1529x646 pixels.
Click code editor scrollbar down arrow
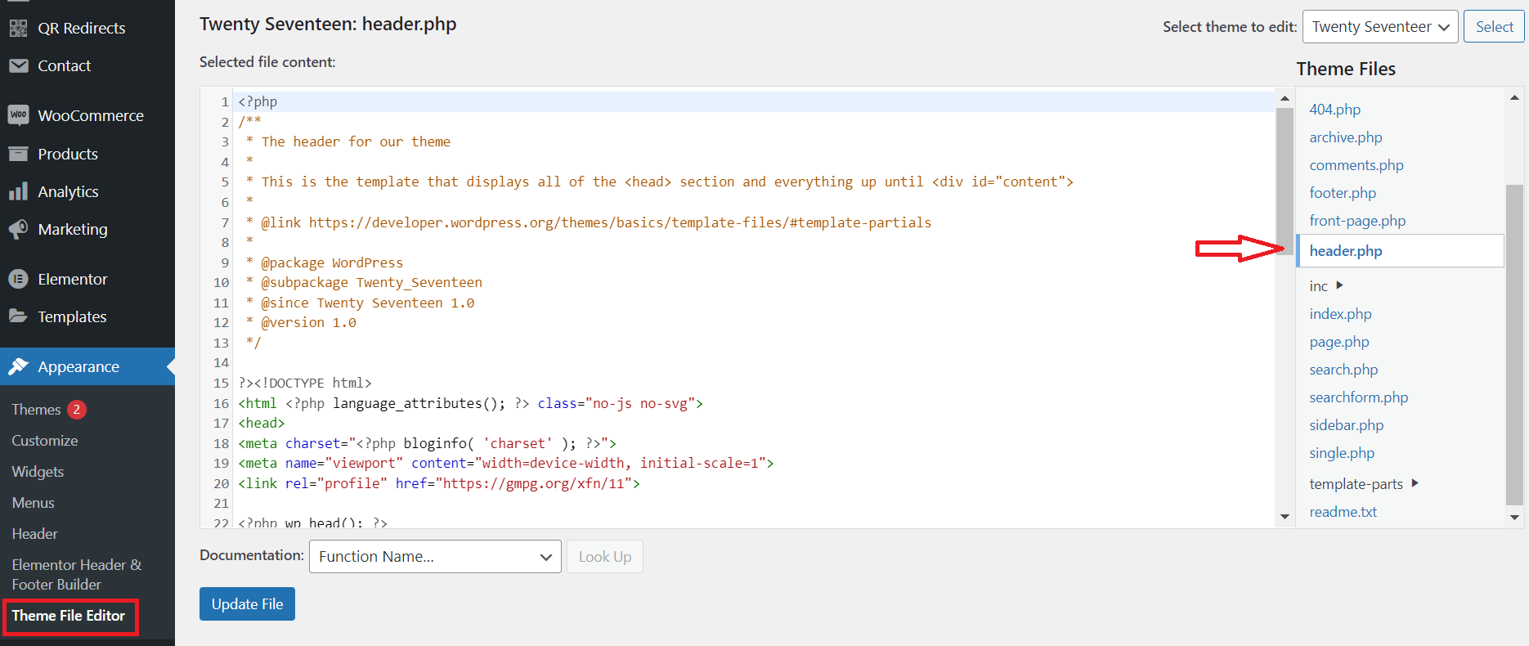[x=1285, y=516]
